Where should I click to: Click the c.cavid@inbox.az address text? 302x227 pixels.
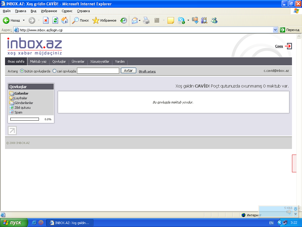(276, 71)
